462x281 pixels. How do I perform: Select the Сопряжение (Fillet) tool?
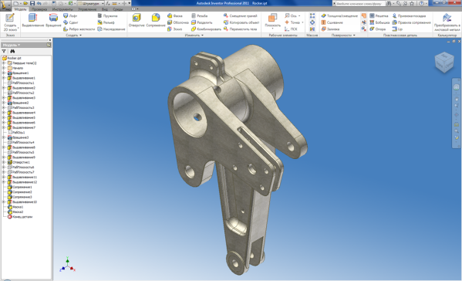(156, 21)
